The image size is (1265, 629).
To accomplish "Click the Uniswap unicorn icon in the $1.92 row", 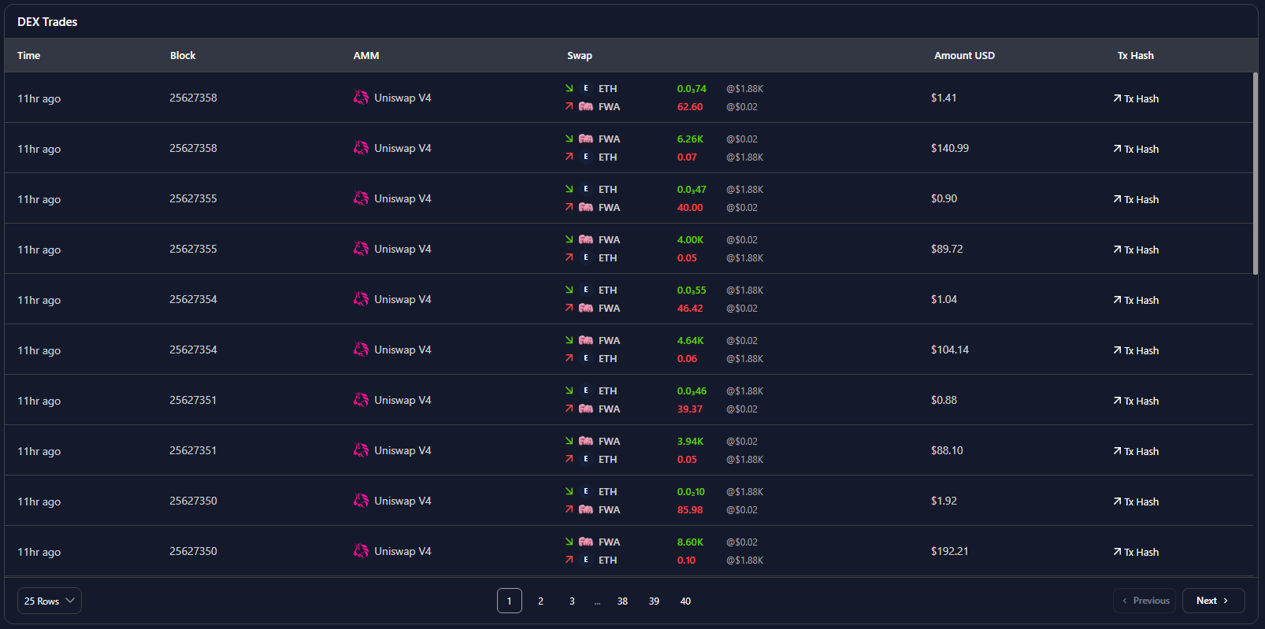I will [x=361, y=501].
